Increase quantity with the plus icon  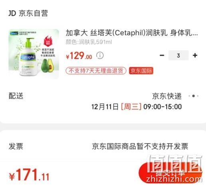tap(195, 55)
